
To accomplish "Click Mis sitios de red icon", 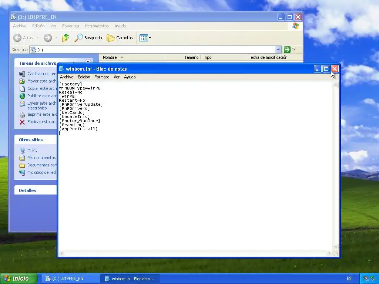I will tap(22, 172).
